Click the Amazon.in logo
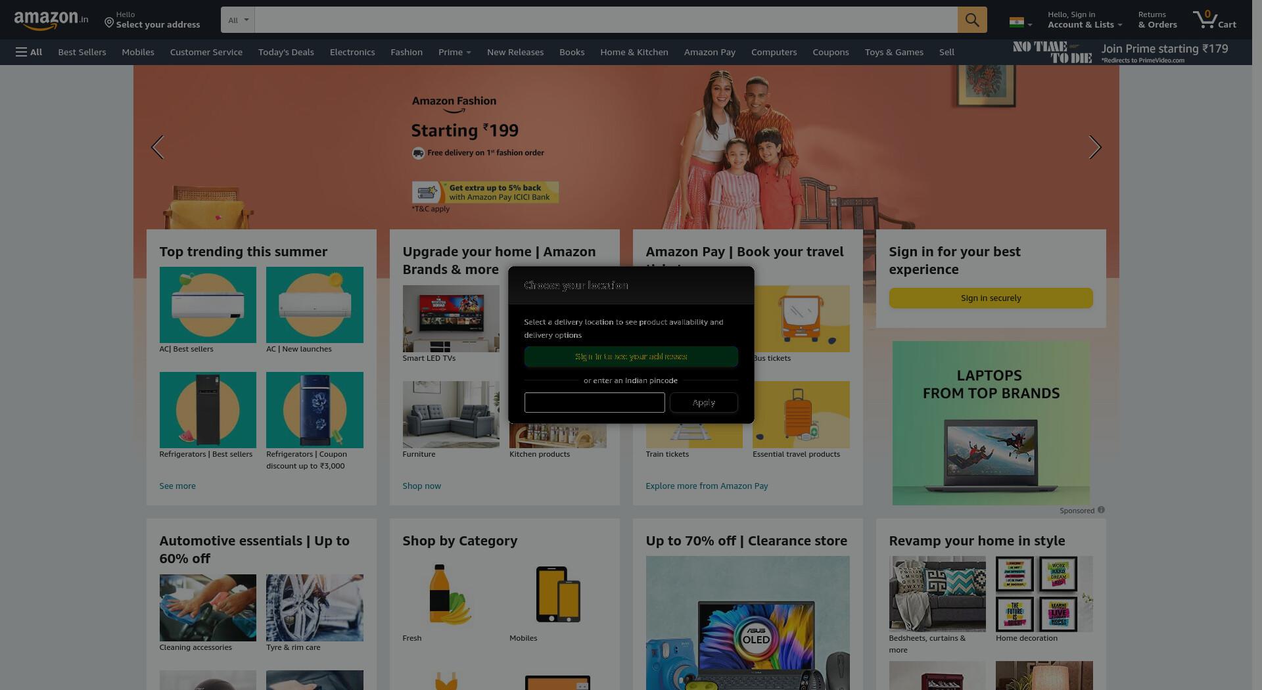 [51, 20]
